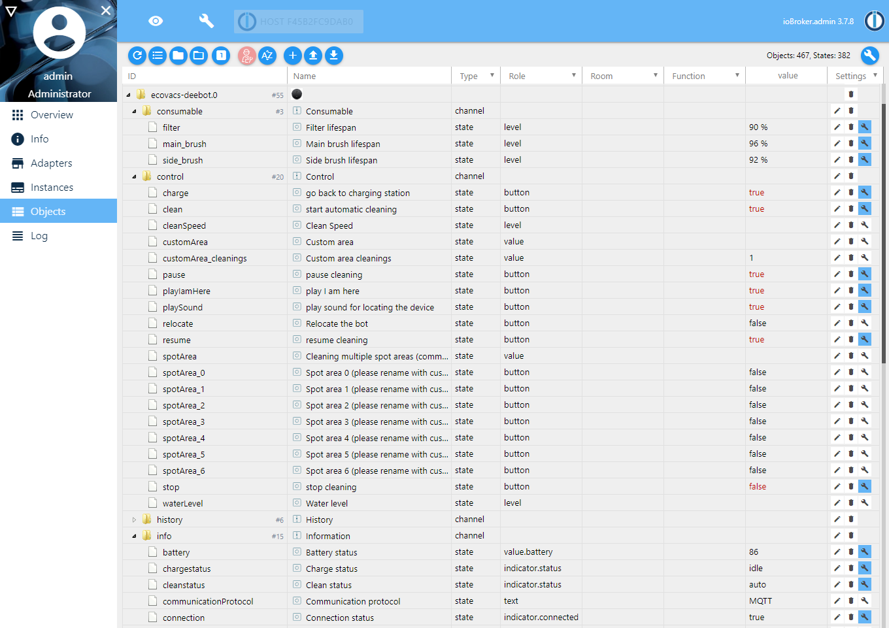This screenshot has width=889, height=628.
Task: Open custom settings for cleanSpeed
Action: 865,225
